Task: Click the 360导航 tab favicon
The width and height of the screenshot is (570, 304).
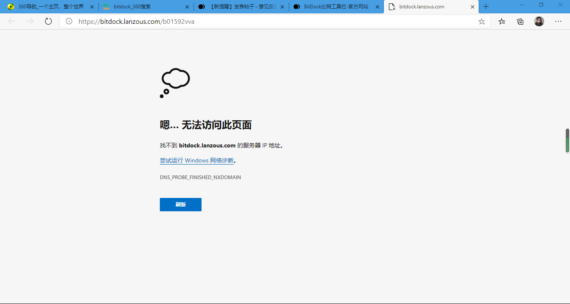Action: (11, 7)
